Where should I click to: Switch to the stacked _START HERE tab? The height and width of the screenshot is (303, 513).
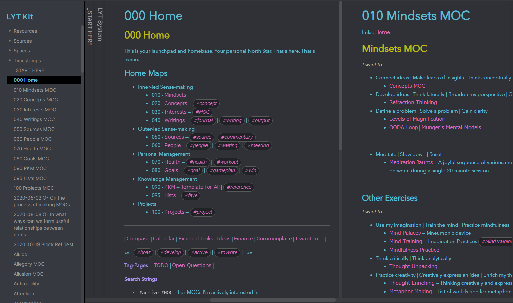pos(90,28)
